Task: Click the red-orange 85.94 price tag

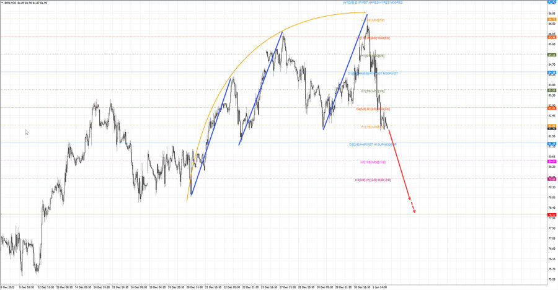Action: coord(552,37)
